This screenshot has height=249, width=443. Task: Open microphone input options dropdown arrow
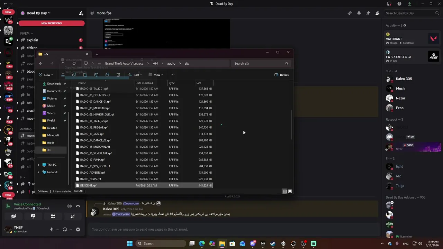[57, 229]
